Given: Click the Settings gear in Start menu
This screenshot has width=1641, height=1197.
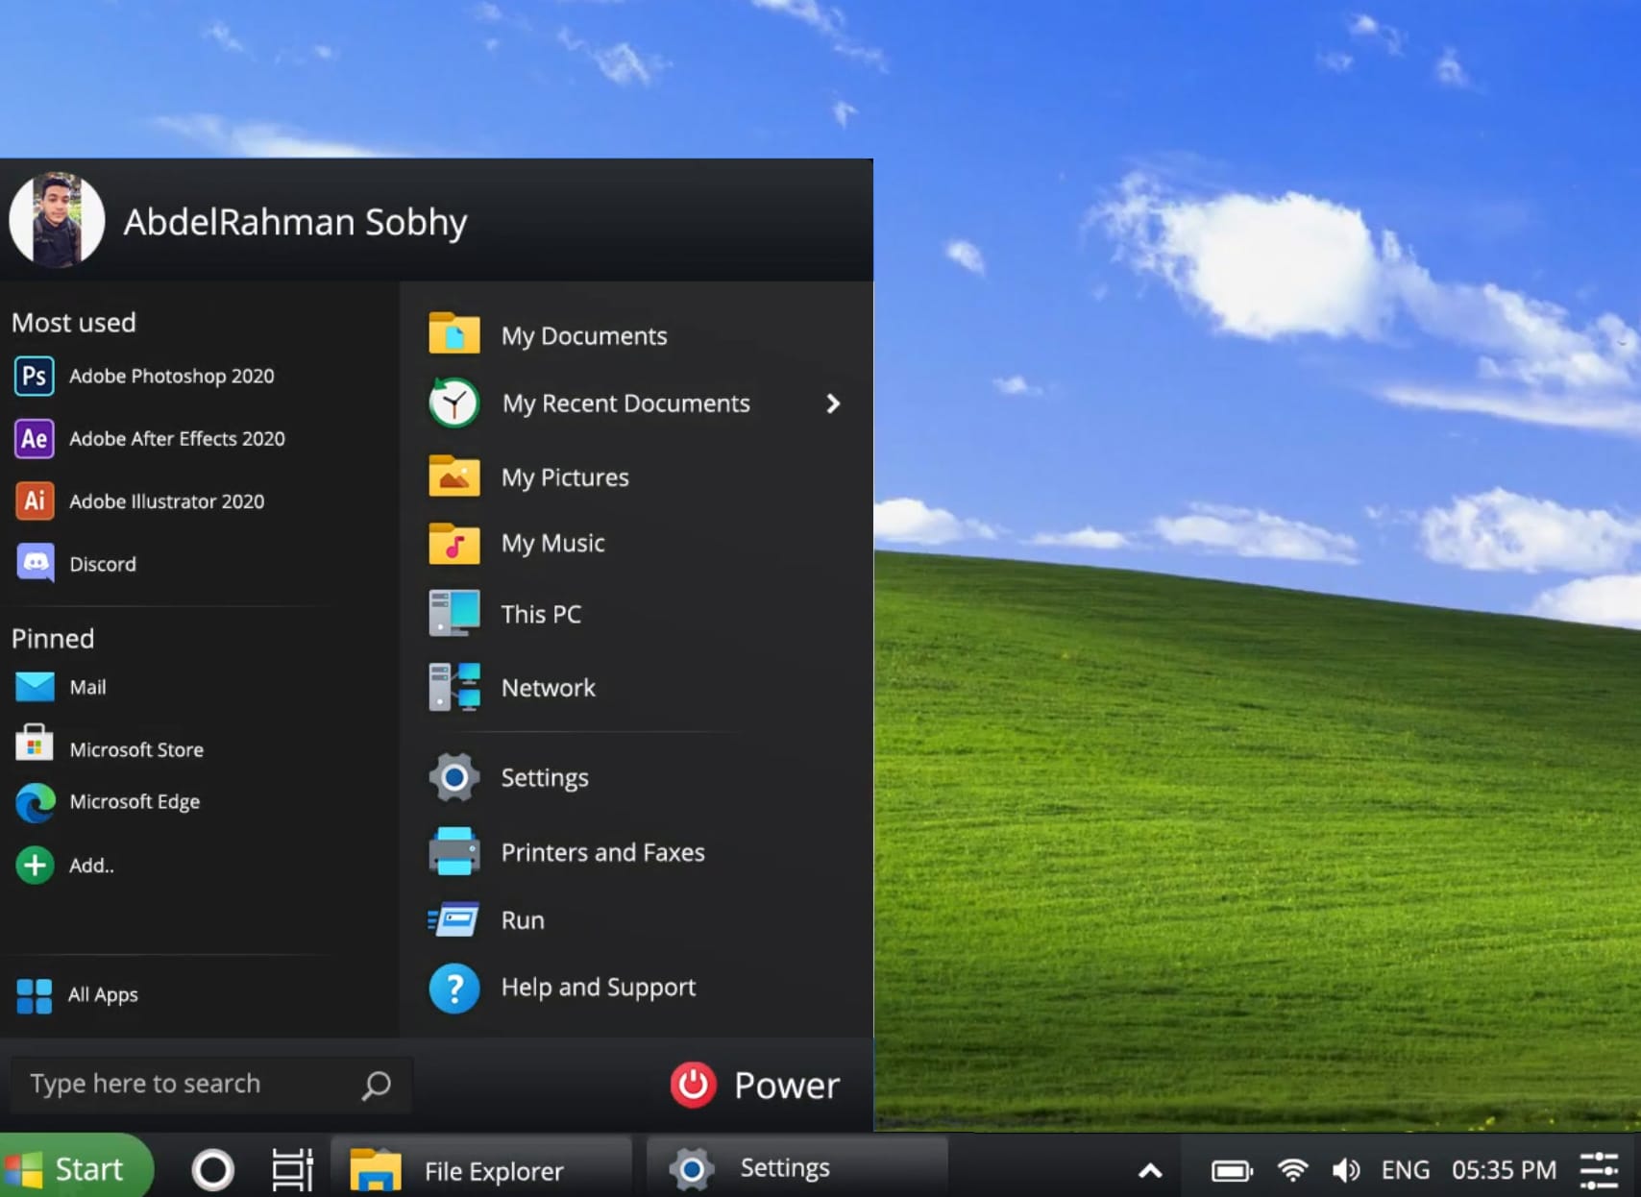Looking at the screenshot, I should [454, 777].
